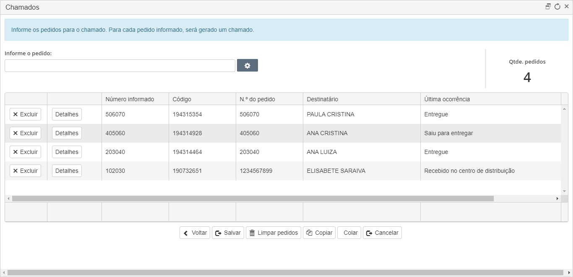
Task: Click the table scroll right arrow
Action: coord(557,198)
